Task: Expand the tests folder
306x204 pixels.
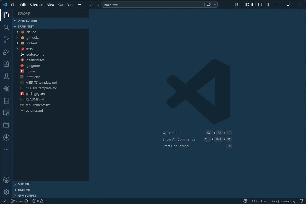Action: pos(51,49)
